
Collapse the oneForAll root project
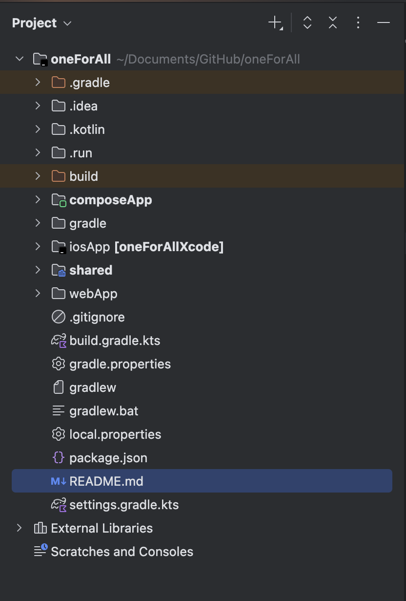point(19,59)
